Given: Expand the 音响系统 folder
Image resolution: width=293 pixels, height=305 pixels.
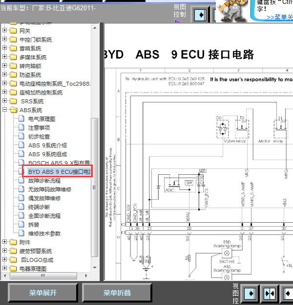Looking at the screenshot, I should pyautogui.click(x=5, y=48).
